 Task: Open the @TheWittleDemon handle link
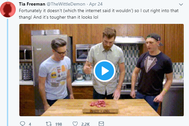pos(66,4)
